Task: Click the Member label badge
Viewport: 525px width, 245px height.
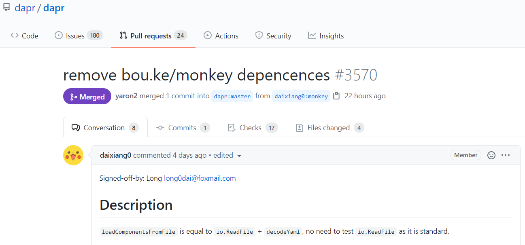Action: click(465, 155)
